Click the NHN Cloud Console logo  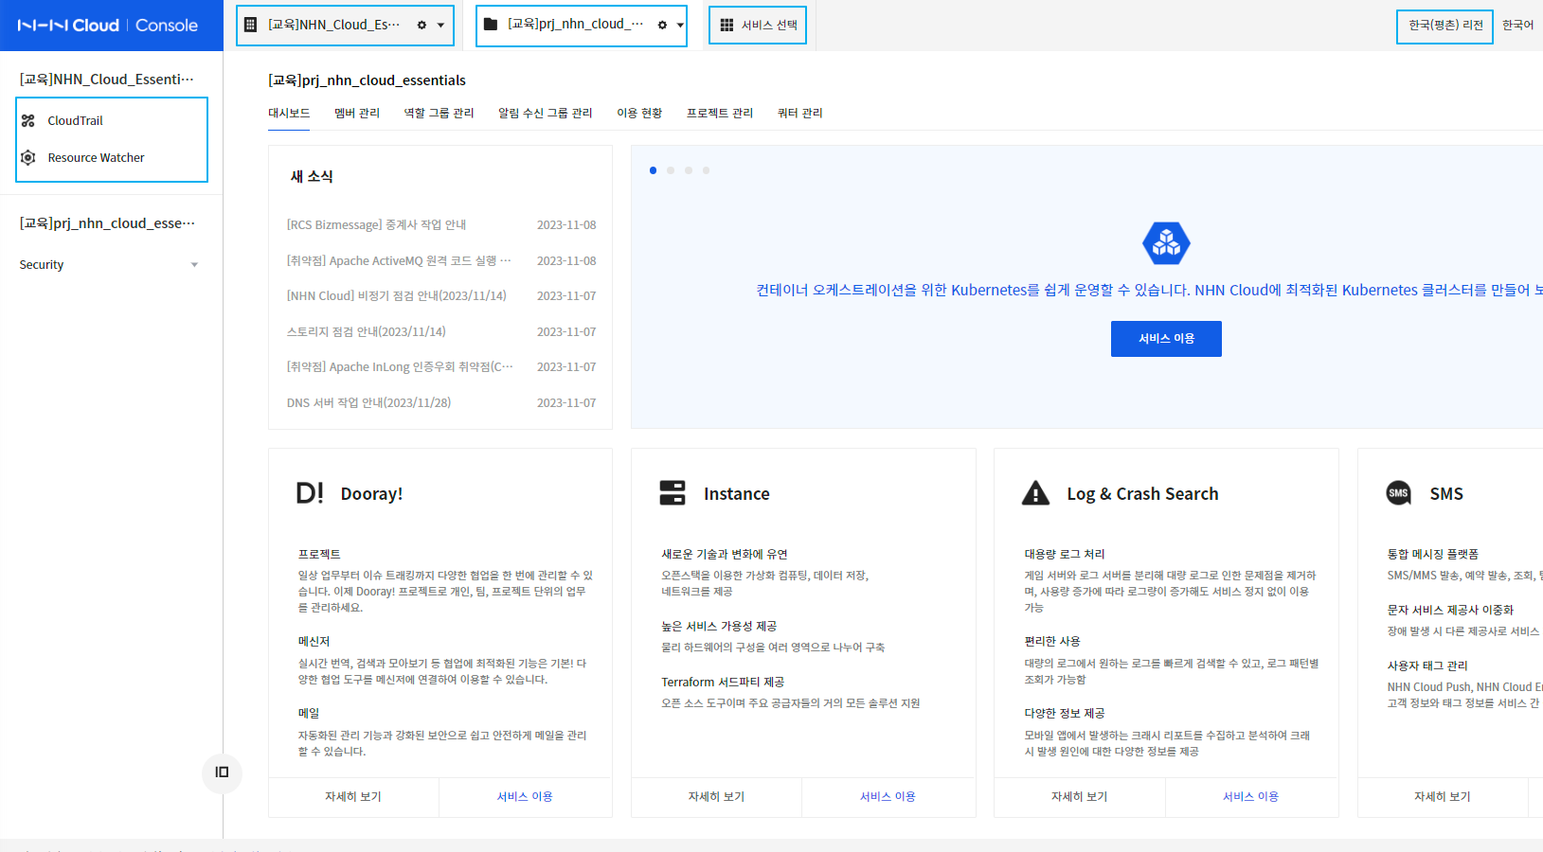click(x=107, y=26)
